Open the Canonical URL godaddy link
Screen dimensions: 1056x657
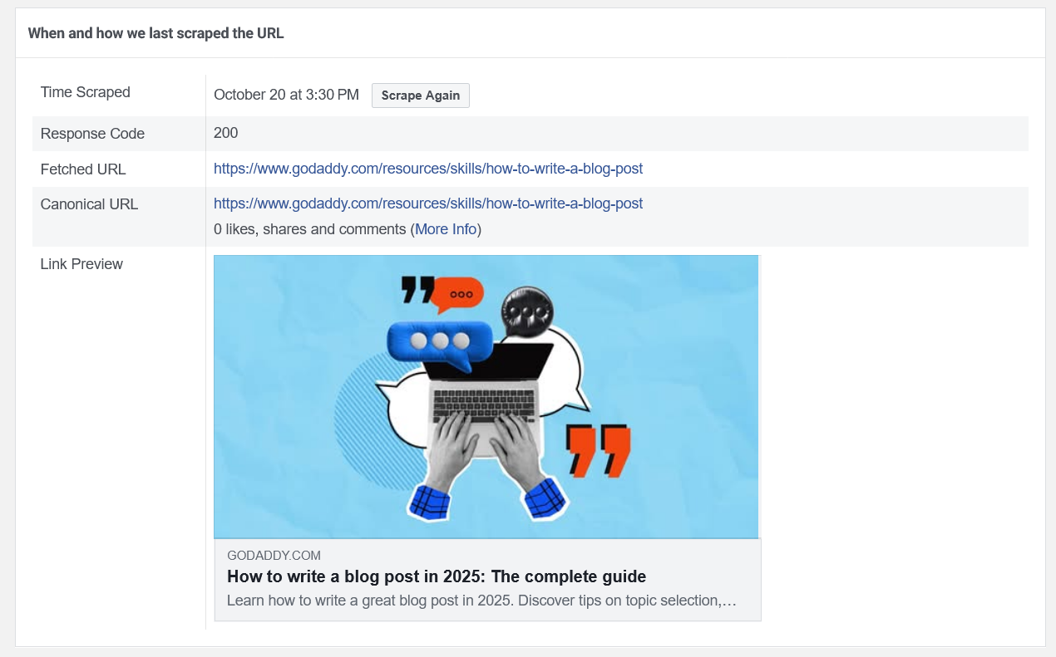click(x=427, y=203)
